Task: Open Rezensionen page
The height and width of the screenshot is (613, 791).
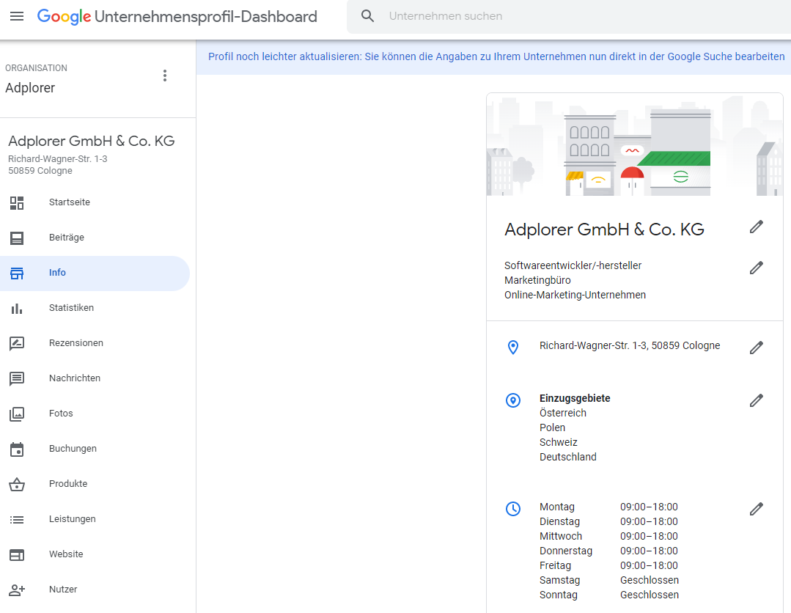Action: [x=76, y=343]
